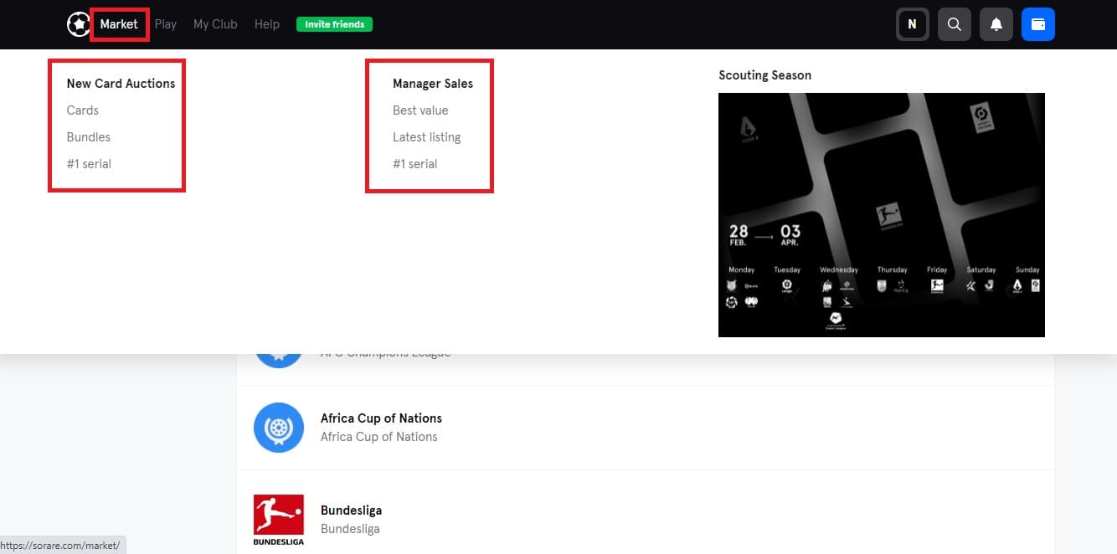Select Bundles under New Card Auctions
This screenshot has width=1117, height=554.
click(x=89, y=137)
